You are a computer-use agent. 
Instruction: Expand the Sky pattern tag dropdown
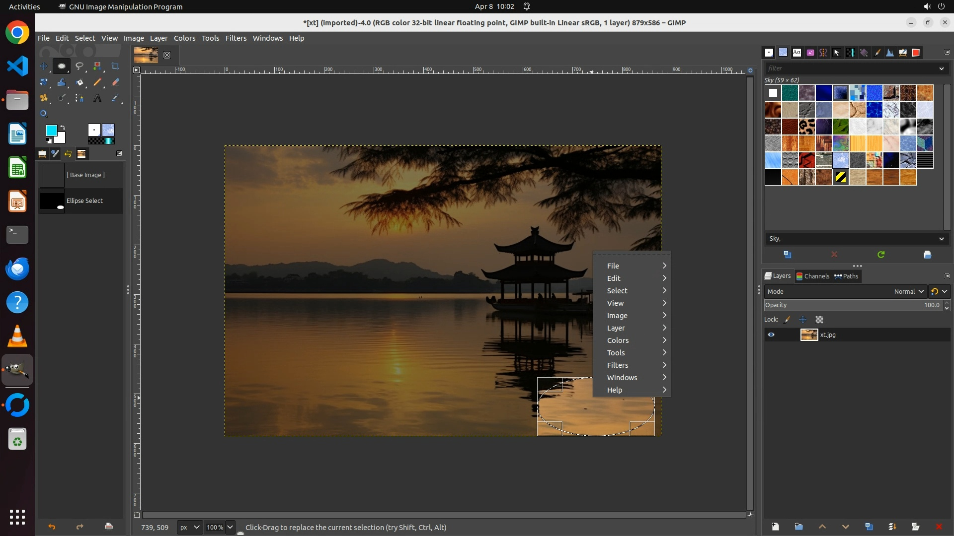click(941, 239)
